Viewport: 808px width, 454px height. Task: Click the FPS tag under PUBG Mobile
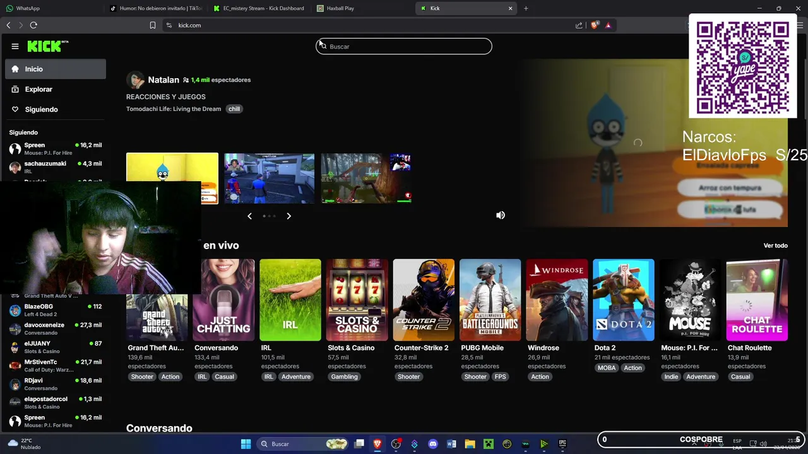pyautogui.click(x=501, y=376)
